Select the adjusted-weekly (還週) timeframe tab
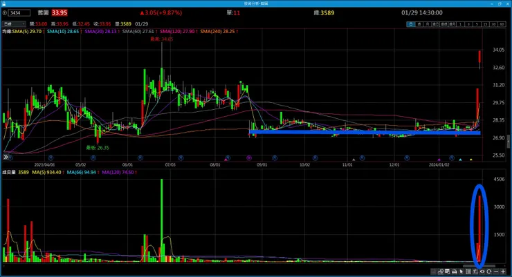Screen dimensions: 512x277 pos(444,24)
